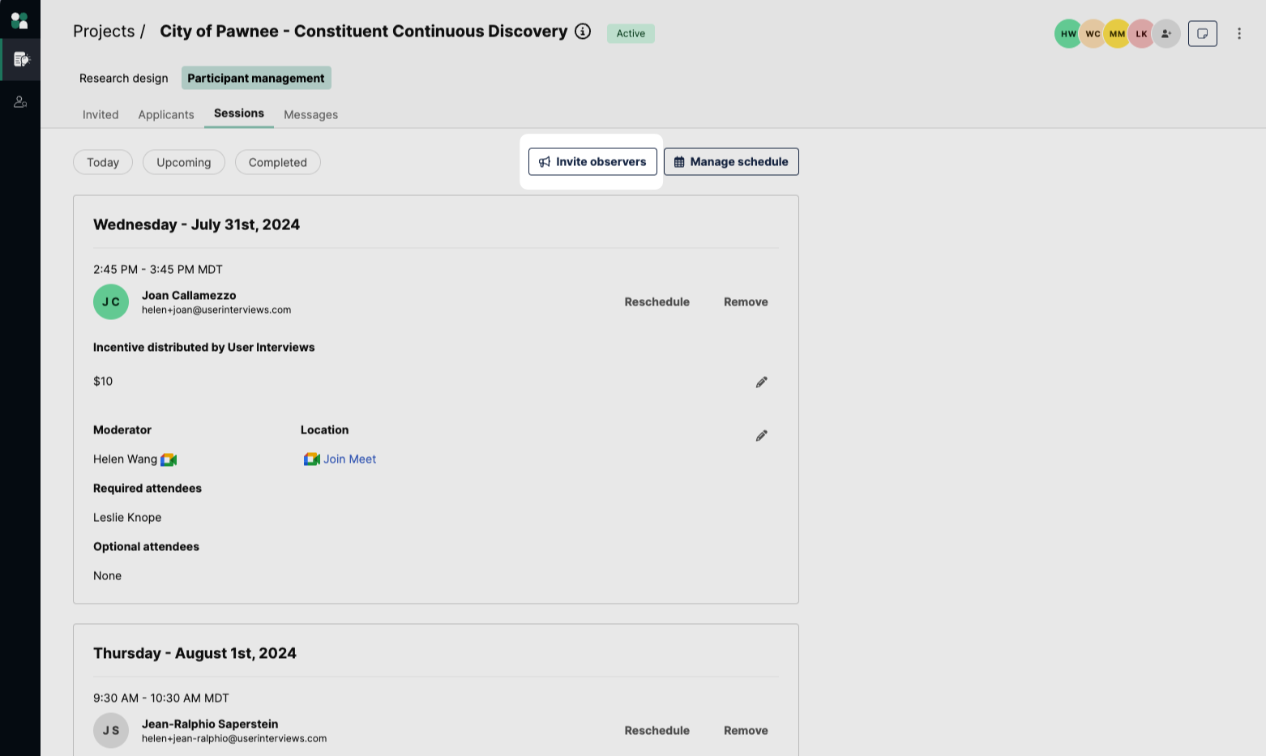Click the project info icon beside title
Screen dimensions: 1266x756
click(583, 31)
